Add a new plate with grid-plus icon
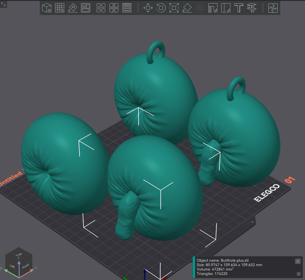Image resolution: width=305 pixels, height=280 pixels. point(60,8)
